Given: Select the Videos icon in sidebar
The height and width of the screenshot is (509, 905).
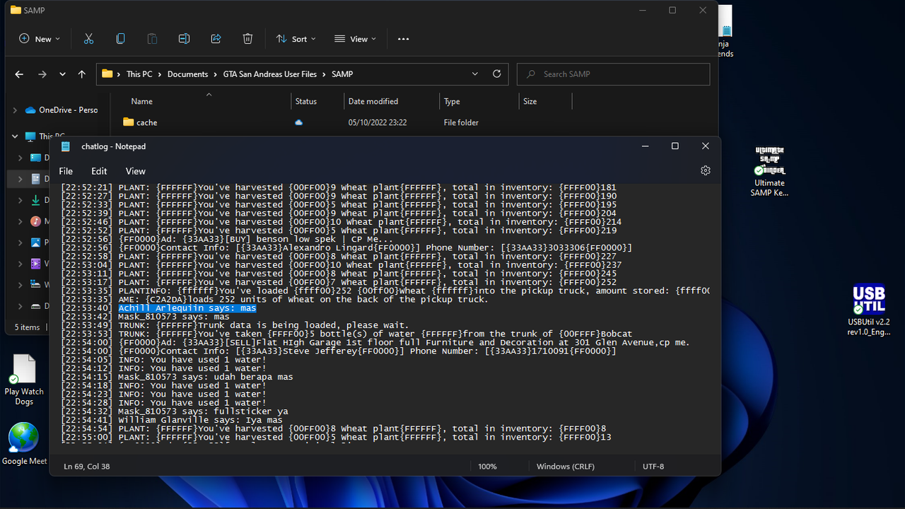Looking at the screenshot, I should coord(36,264).
